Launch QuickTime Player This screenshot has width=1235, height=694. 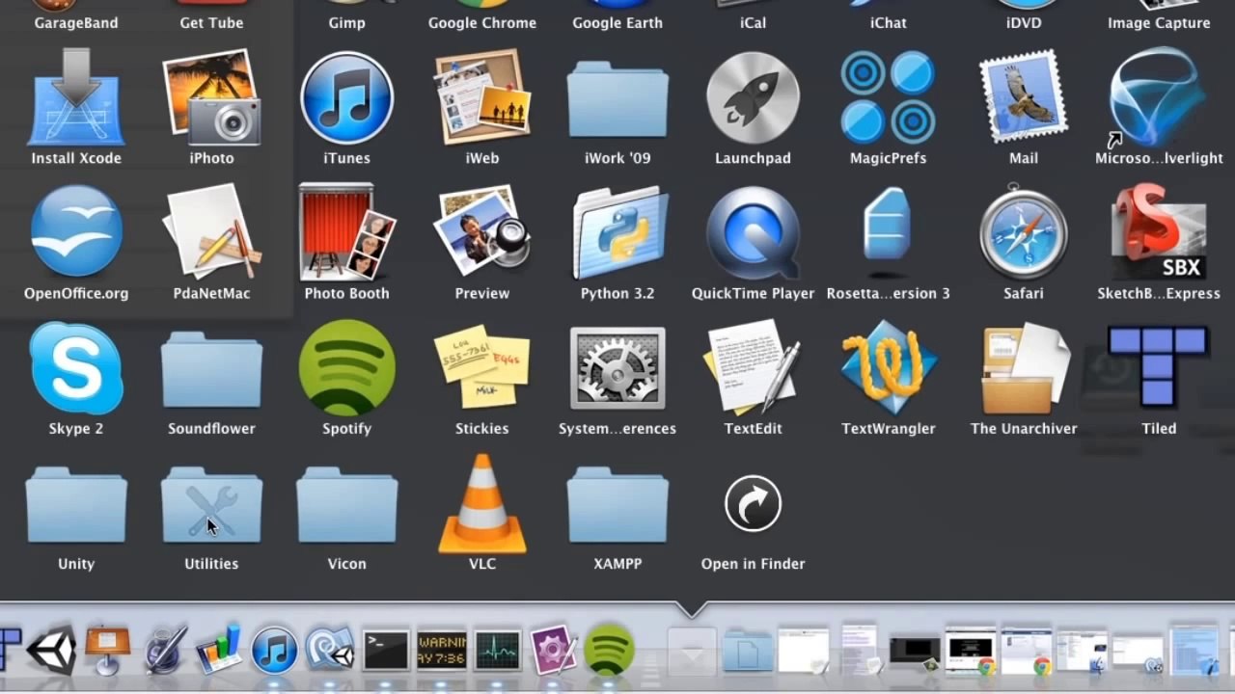pos(753,233)
